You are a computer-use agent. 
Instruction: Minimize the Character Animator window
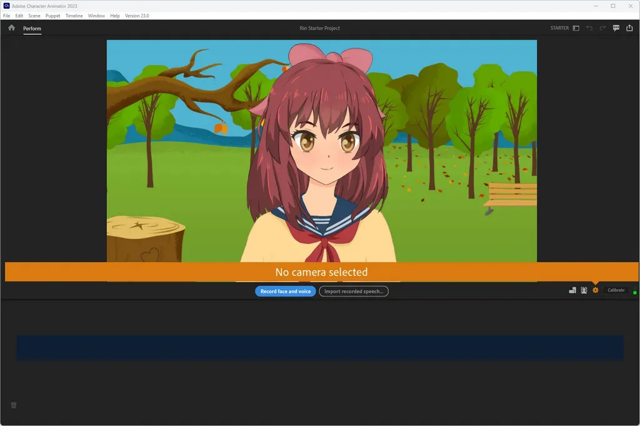tap(596, 6)
